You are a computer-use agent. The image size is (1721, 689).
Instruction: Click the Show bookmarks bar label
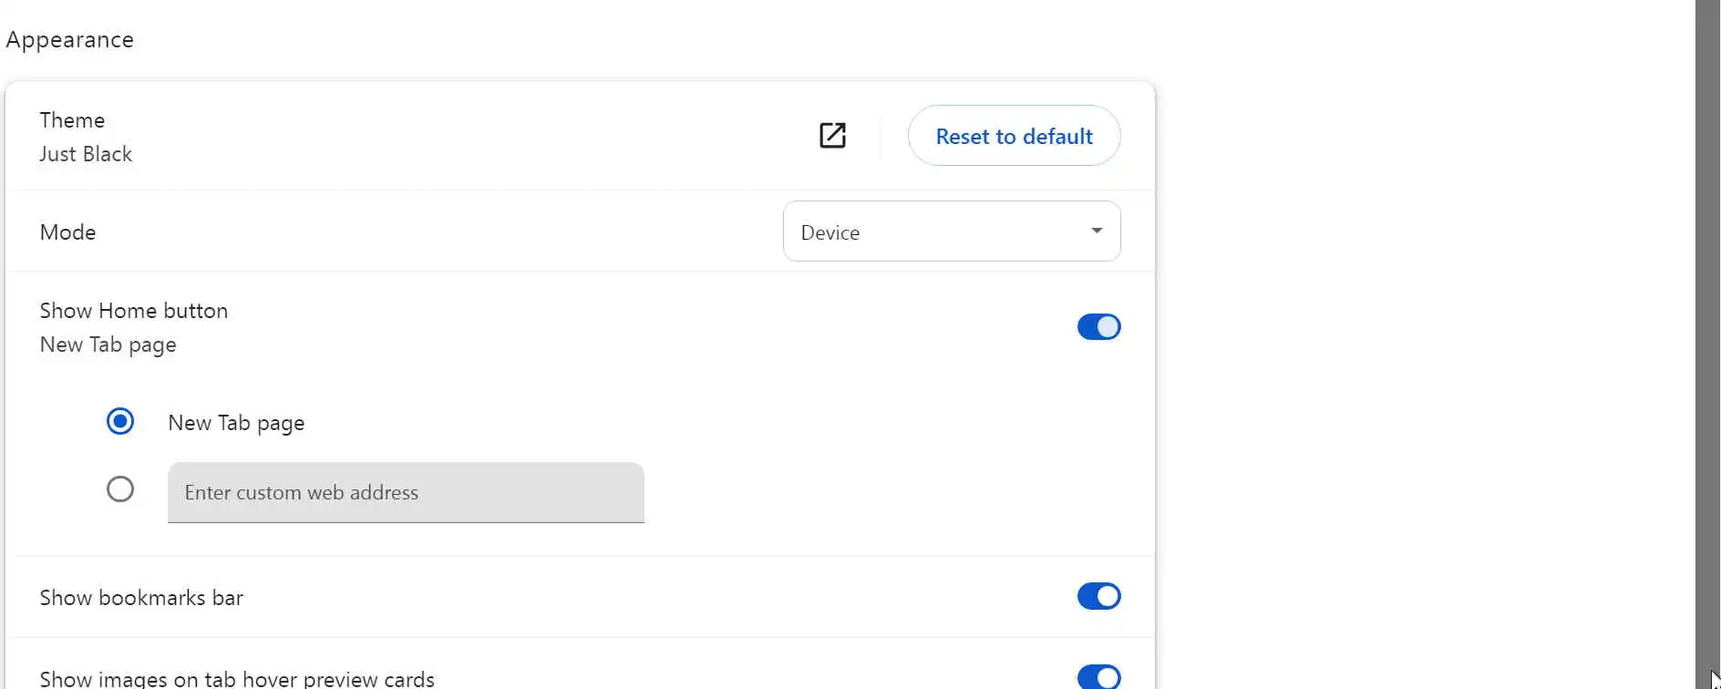[x=141, y=598]
